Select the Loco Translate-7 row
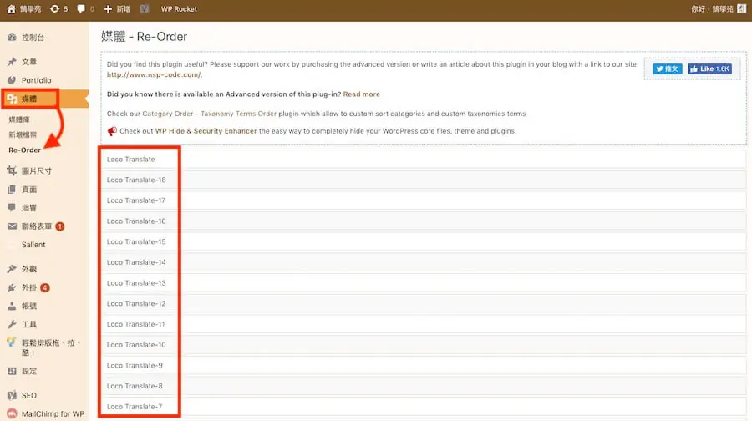The height and width of the screenshot is (421, 752). (423, 407)
